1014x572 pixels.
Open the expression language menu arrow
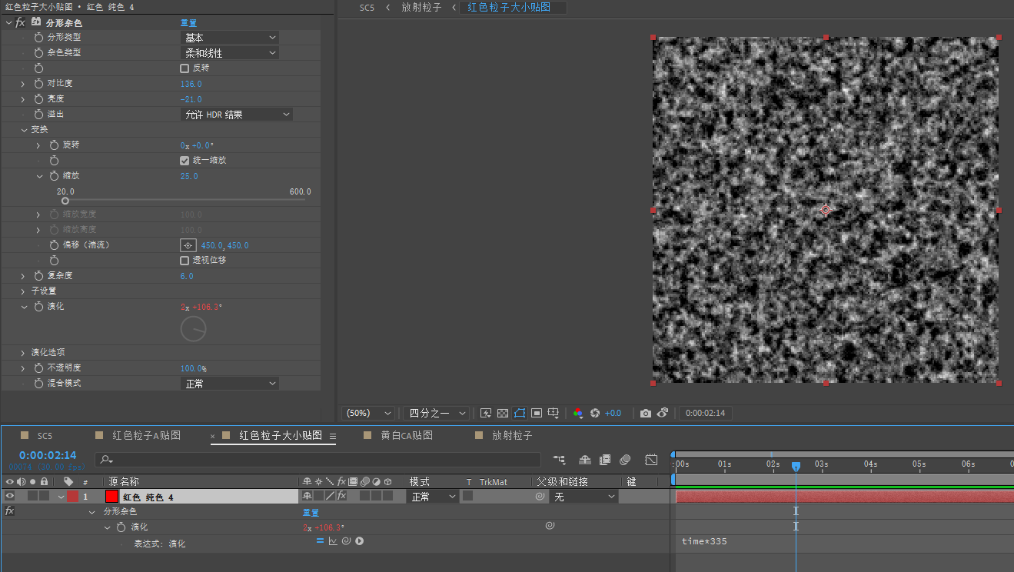tap(359, 541)
